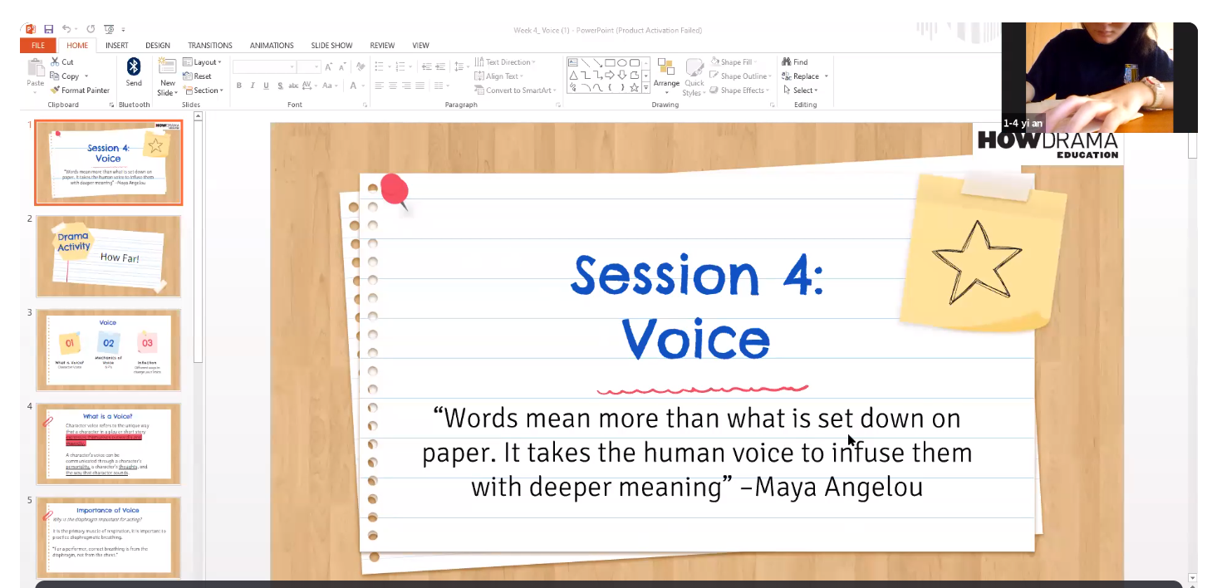Screen dimensions: 1217x588
Task: Choose the oval shape from shapes gallery
Action: coord(622,62)
